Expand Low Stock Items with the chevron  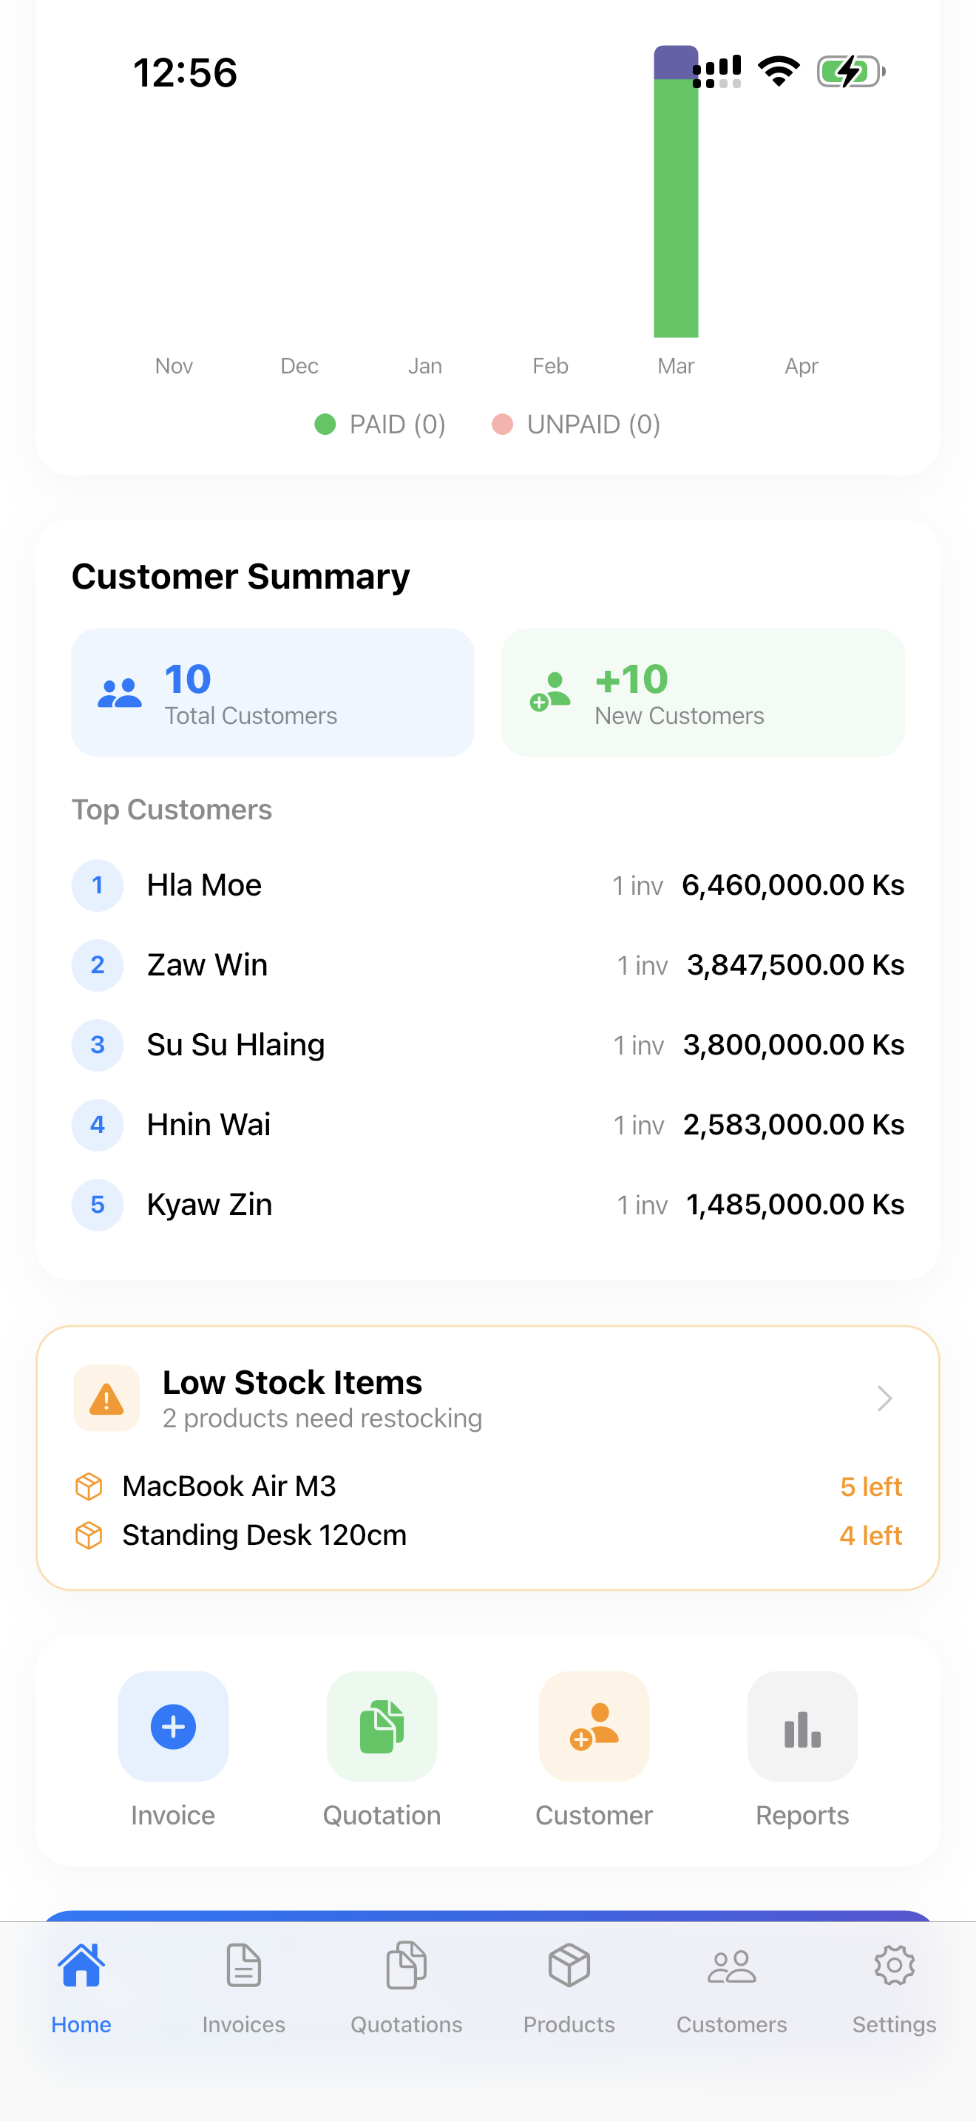884,1398
